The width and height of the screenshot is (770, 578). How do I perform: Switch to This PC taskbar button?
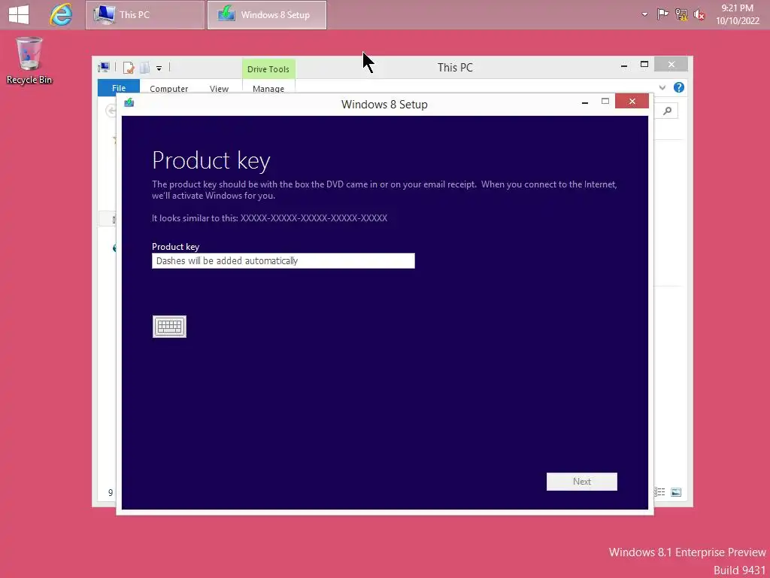tap(145, 15)
